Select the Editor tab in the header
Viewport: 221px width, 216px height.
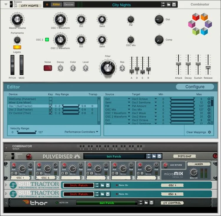click(56, 4)
